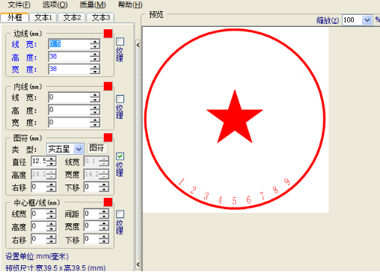Click the 内线 高度 input field

tap(69, 110)
